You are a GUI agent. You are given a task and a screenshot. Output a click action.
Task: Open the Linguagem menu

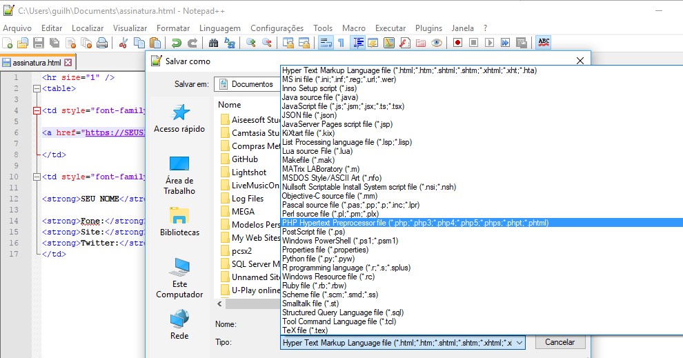click(220, 28)
